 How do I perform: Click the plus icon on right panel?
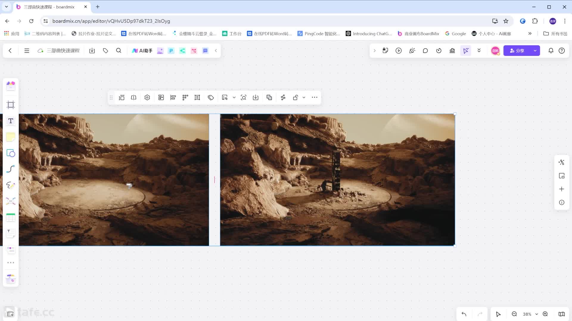click(x=562, y=189)
